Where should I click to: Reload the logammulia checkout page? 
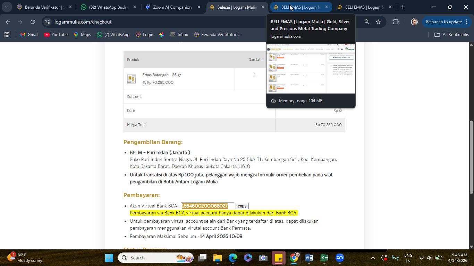(33, 22)
